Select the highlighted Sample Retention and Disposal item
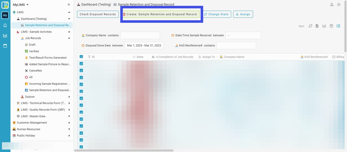 42,26
